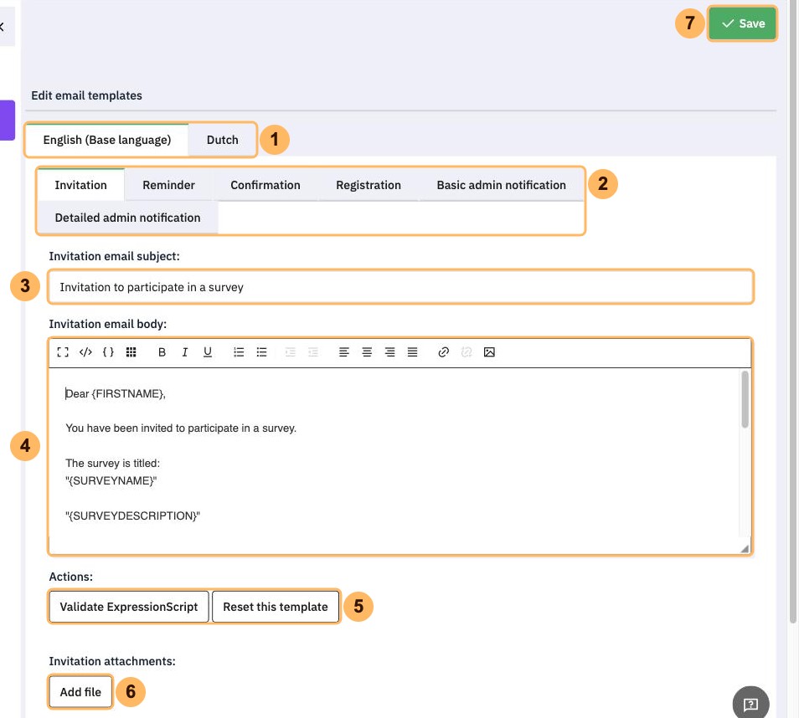The width and height of the screenshot is (799, 718).
Task: Open the Reminder template tab
Action: coord(168,185)
